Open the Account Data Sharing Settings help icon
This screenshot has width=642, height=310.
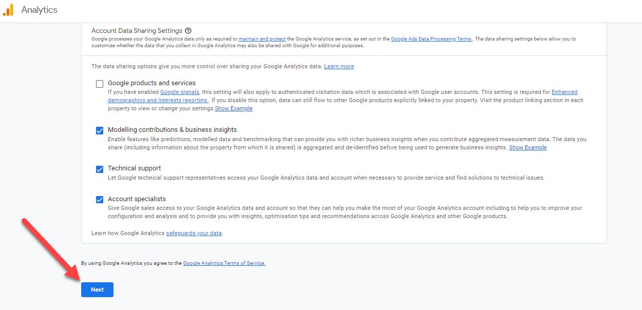tap(188, 31)
